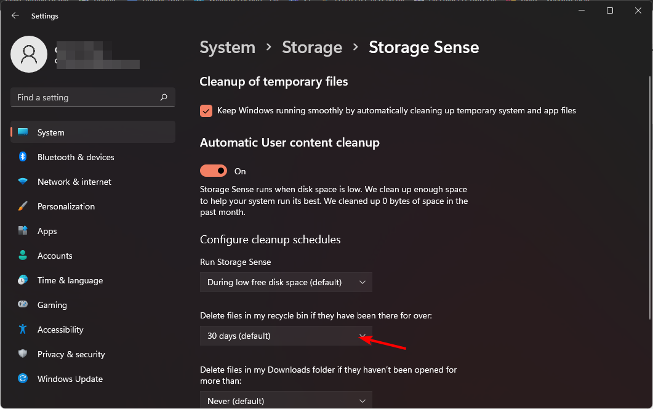The height and width of the screenshot is (409, 653).
Task: Click the Privacy & security shield icon
Action: (x=23, y=354)
